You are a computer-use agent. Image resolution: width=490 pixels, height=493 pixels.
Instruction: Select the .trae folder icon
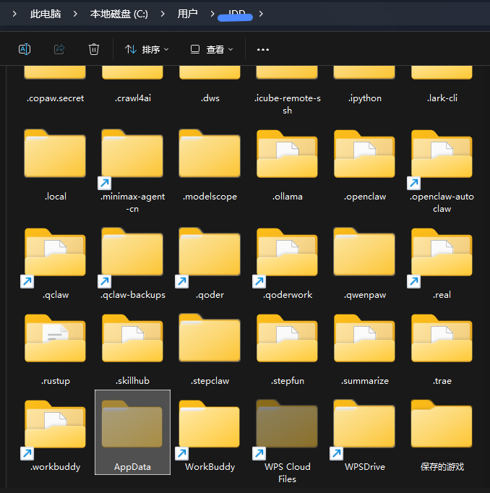pyautogui.click(x=442, y=338)
